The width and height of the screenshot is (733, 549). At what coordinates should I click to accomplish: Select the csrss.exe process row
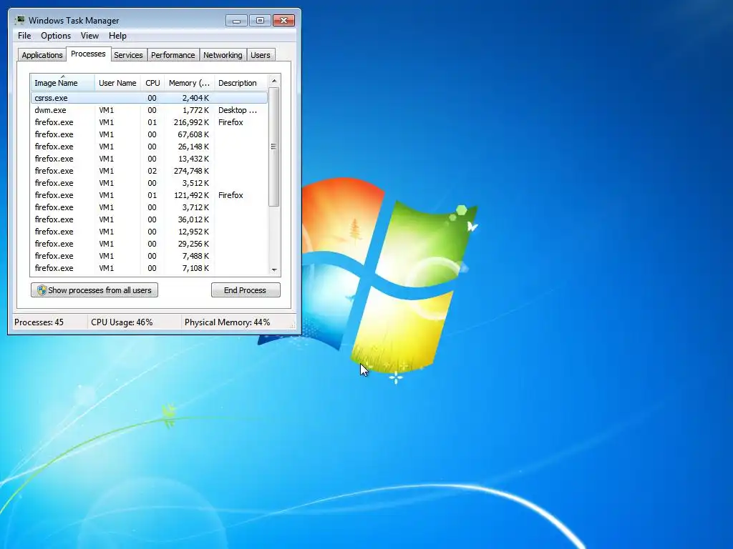[149, 97]
